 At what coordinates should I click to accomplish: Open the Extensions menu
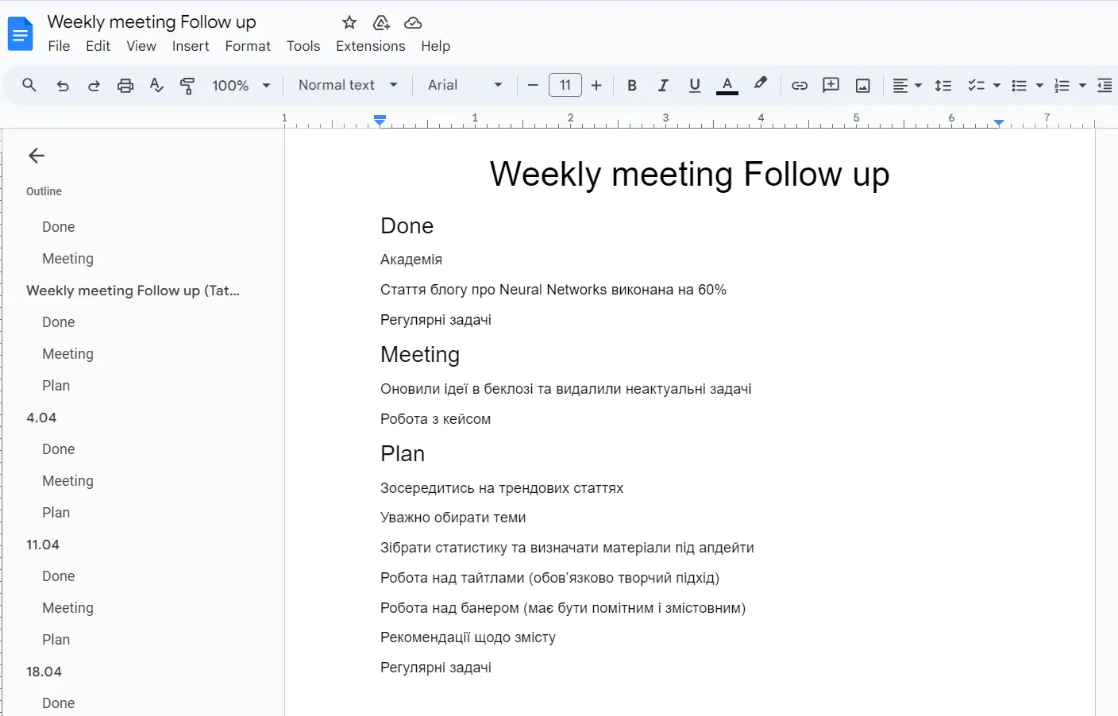tap(371, 46)
